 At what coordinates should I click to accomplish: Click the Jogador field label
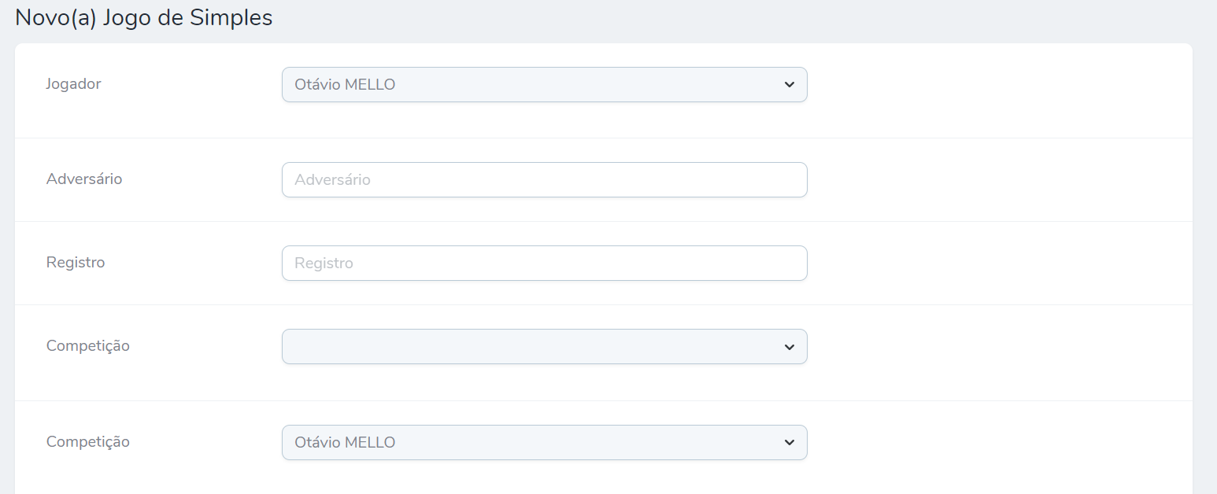pos(73,83)
